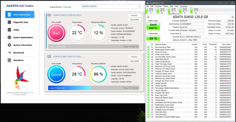Screen dimensions: 236x122
Task: Open Benchmark gauge icon in sidebar
Action: (9, 53)
